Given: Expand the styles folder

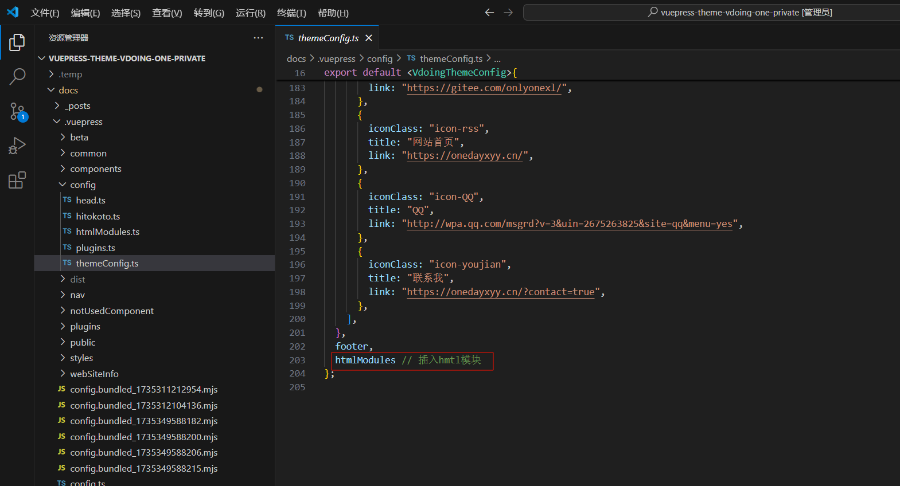Looking at the screenshot, I should pos(63,358).
